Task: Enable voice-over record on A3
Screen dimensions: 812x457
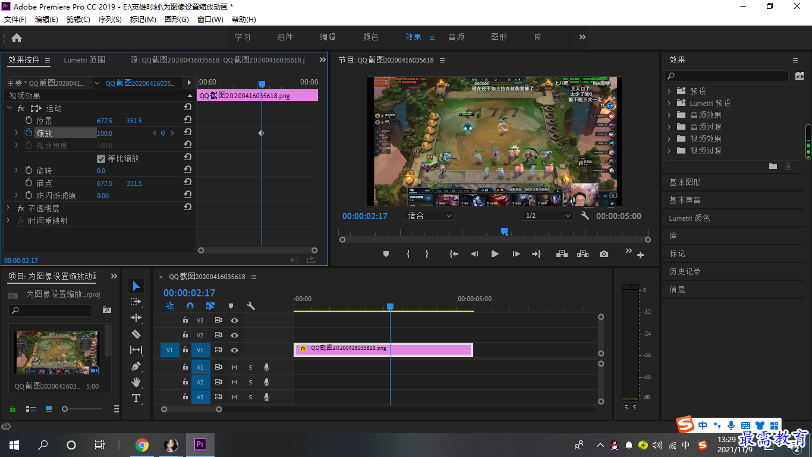Action: click(266, 397)
